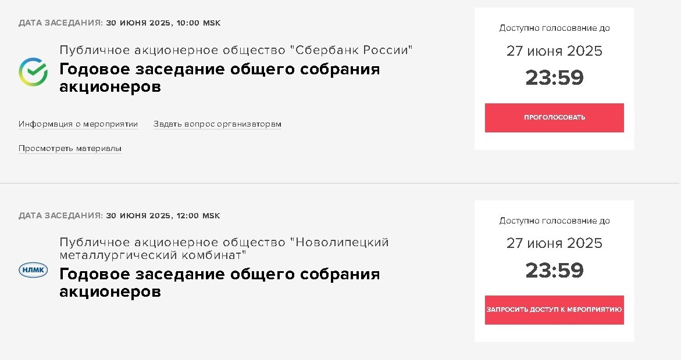Click the Sberbank green checkmark logo
The width and height of the screenshot is (681, 360).
point(33,72)
